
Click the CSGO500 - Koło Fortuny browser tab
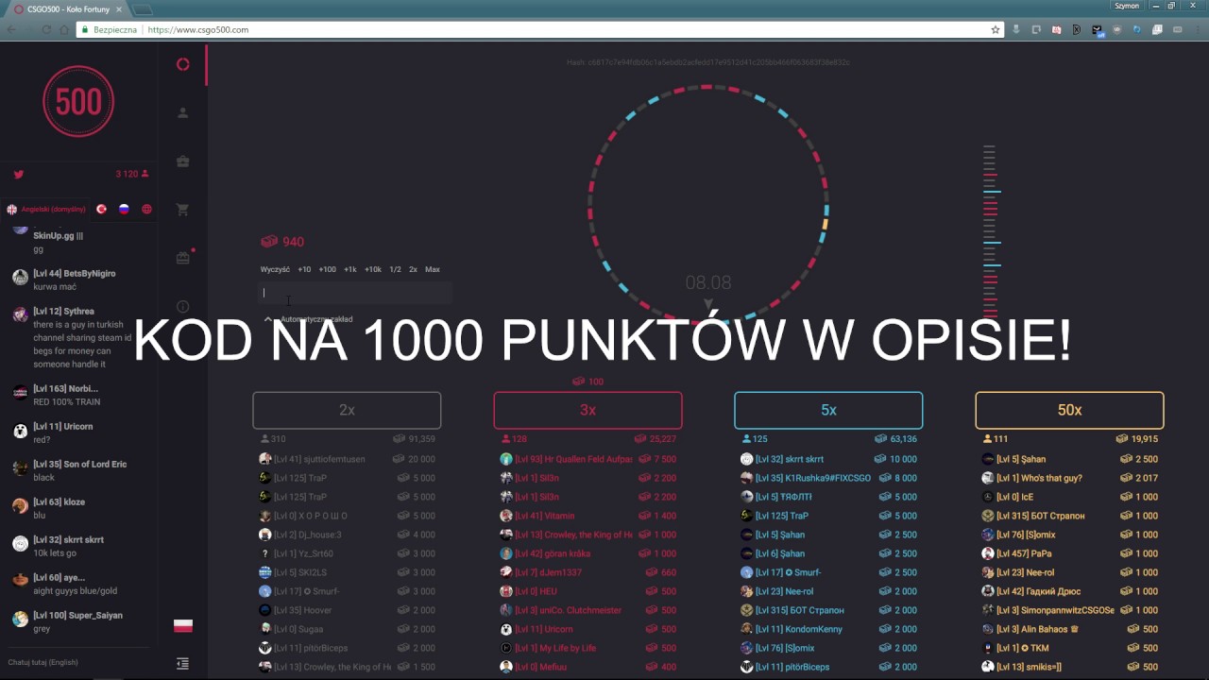pyautogui.click(x=66, y=8)
